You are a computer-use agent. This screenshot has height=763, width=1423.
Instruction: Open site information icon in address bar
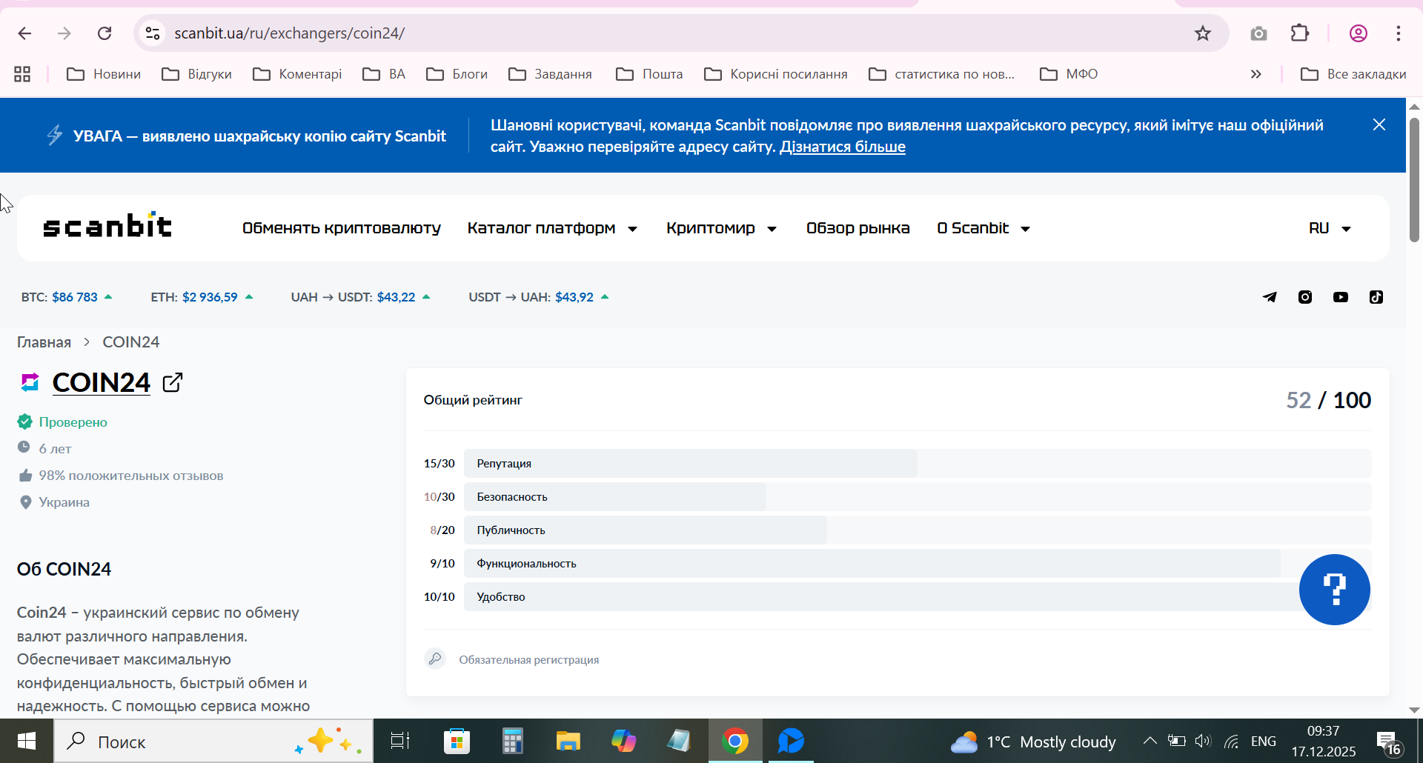[x=153, y=33]
